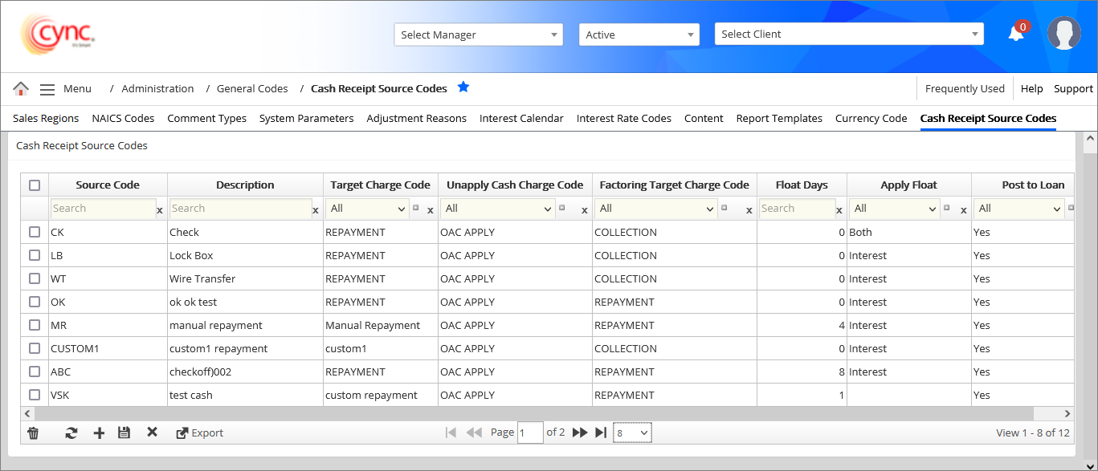Open the Target Charge Code filter dropdown
Viewport: 1098px width, 471px height.
367,207
